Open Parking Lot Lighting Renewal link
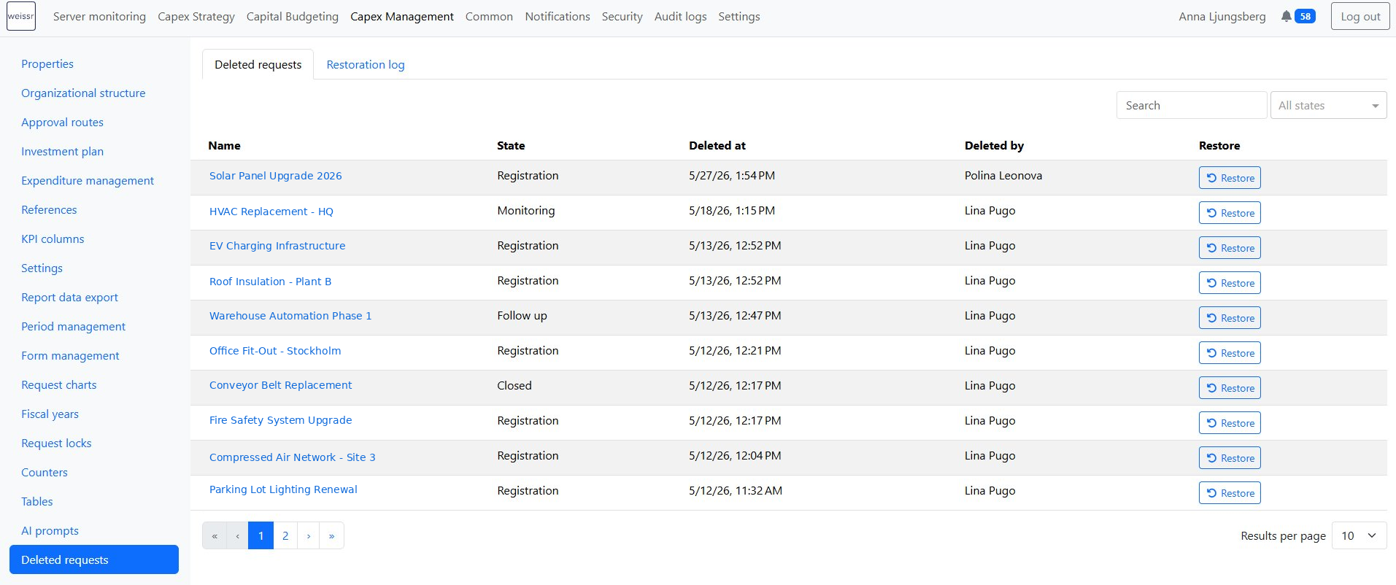1396x585 pixels. [283, 489]
